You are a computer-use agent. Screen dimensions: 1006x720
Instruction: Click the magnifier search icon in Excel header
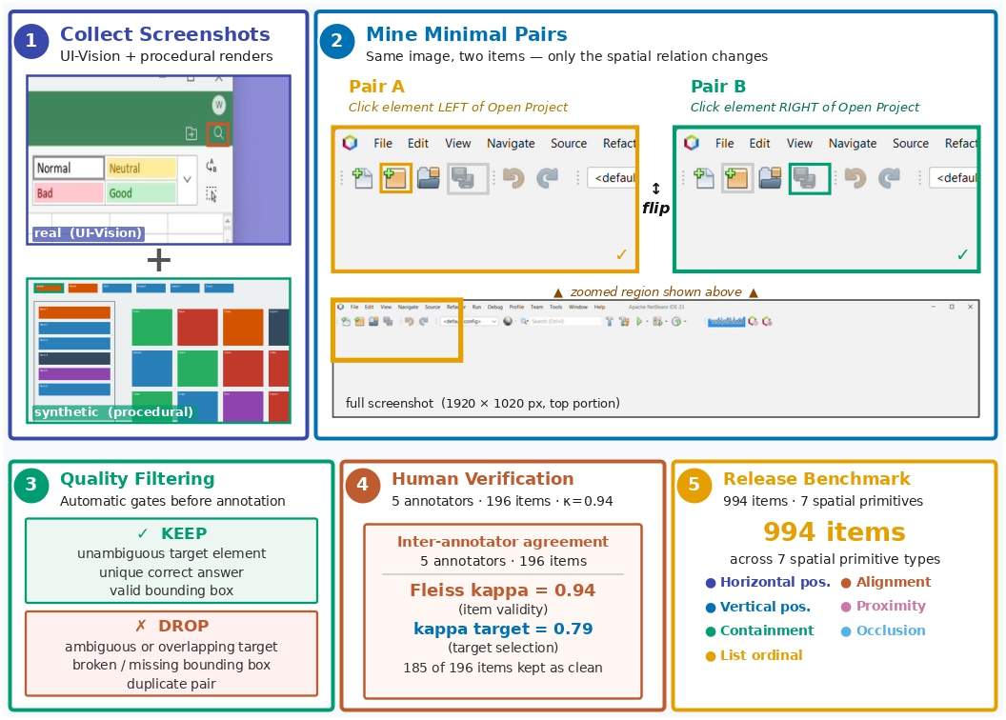point(218,133)
